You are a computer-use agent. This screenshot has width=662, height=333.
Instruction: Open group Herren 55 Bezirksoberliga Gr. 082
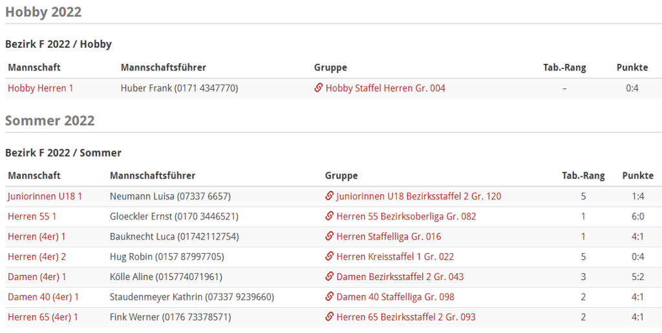406,216
